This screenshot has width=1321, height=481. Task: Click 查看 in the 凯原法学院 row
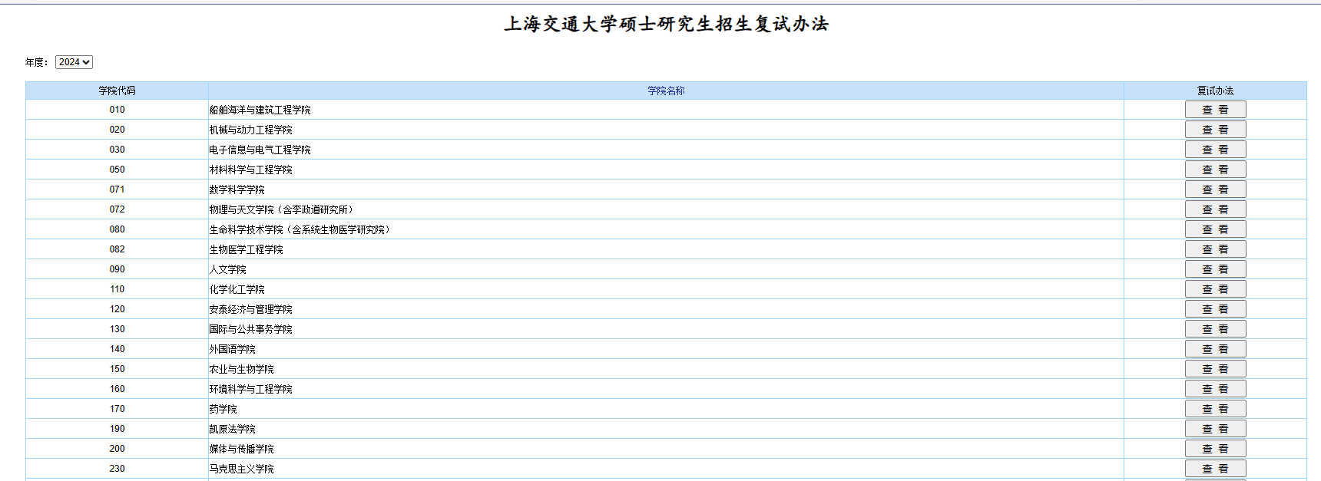1215,429
